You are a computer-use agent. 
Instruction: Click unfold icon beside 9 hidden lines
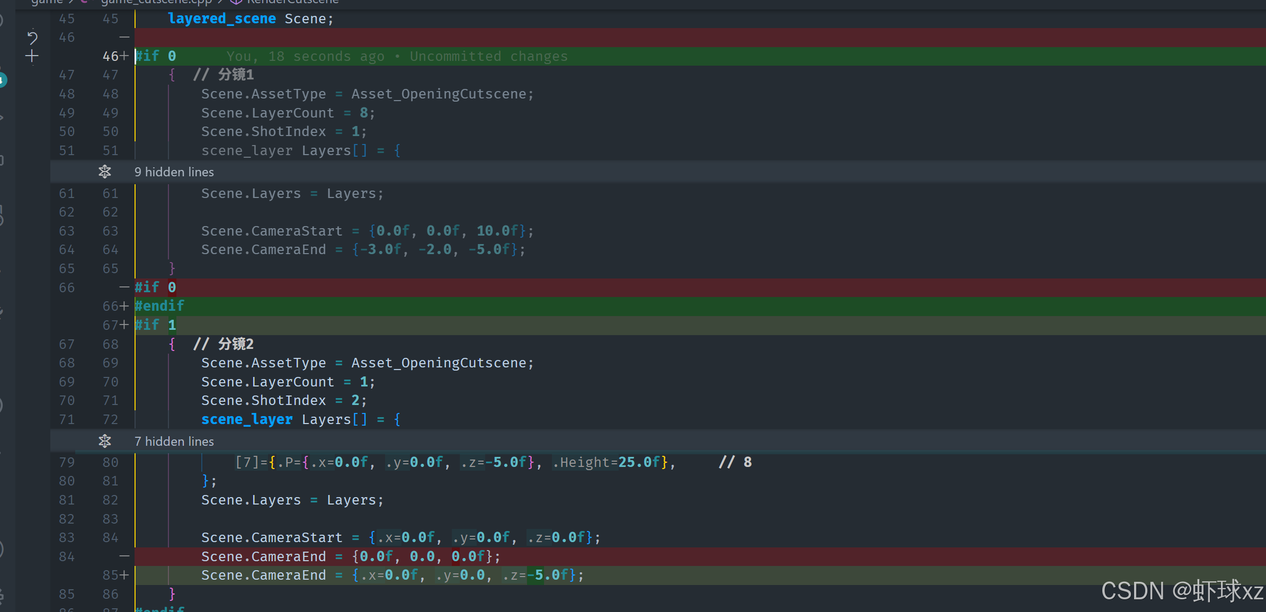(104, 172)
